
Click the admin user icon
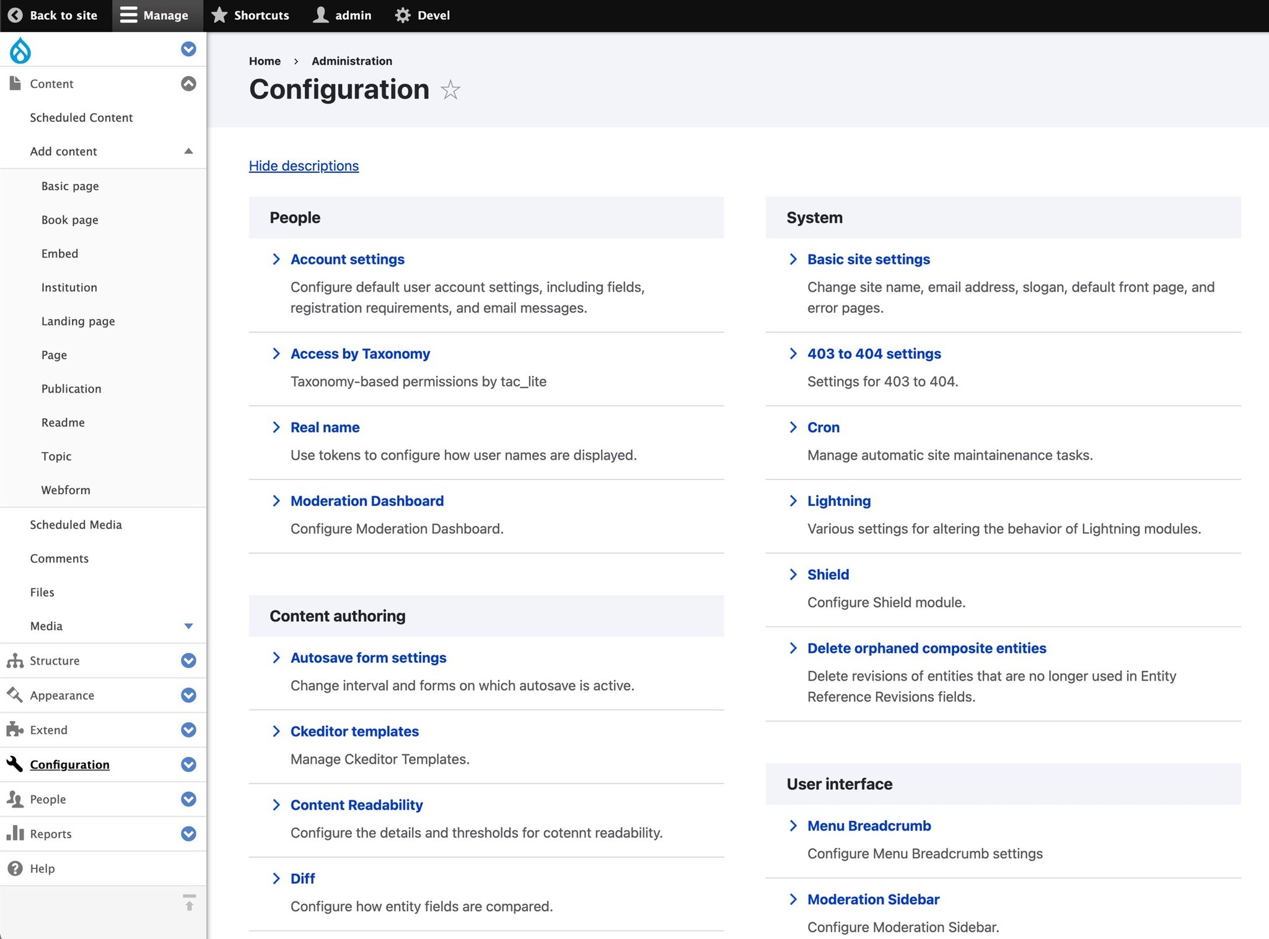point(320,15)
